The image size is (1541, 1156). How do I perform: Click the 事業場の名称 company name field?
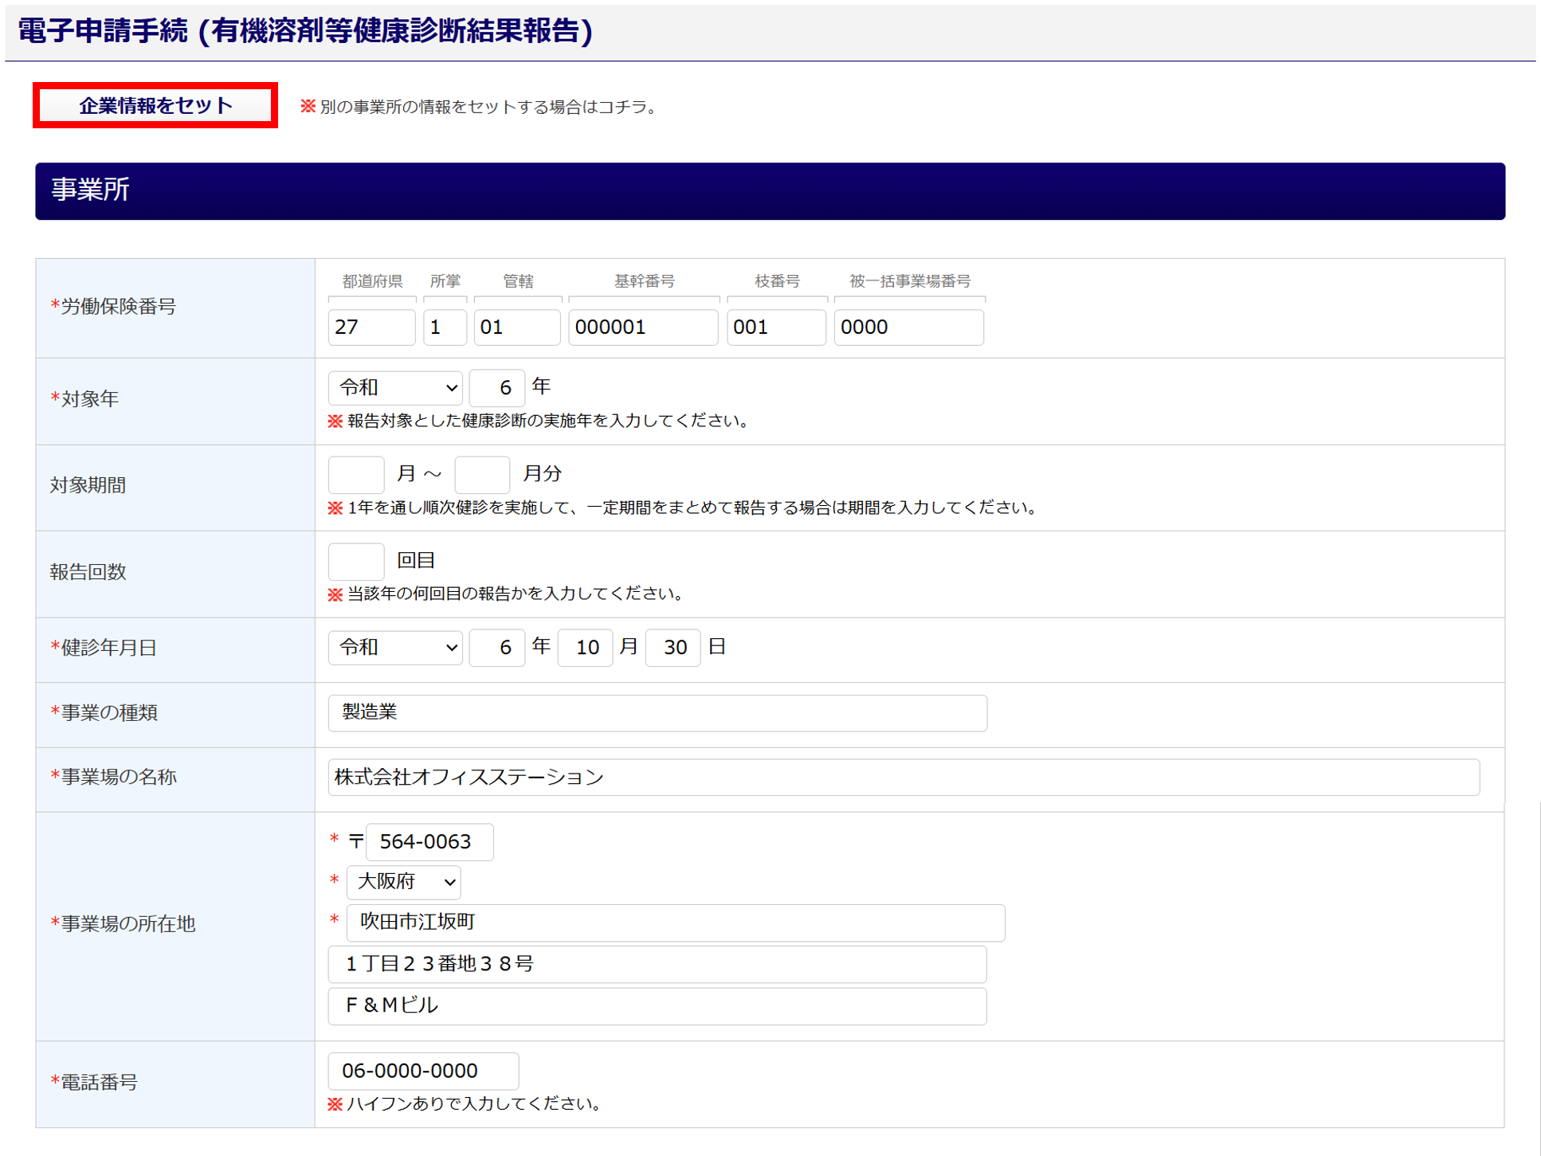904,778
